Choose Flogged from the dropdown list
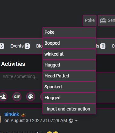 pos(69,98)
